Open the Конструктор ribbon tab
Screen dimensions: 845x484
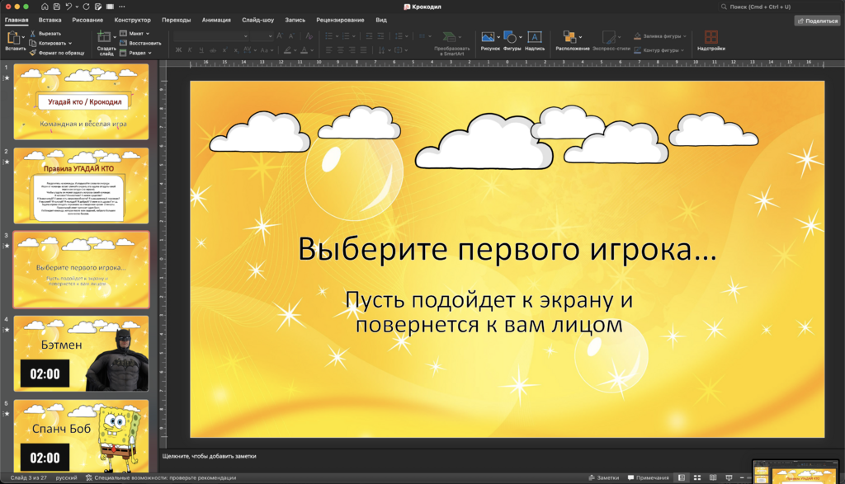coord(133,20)
